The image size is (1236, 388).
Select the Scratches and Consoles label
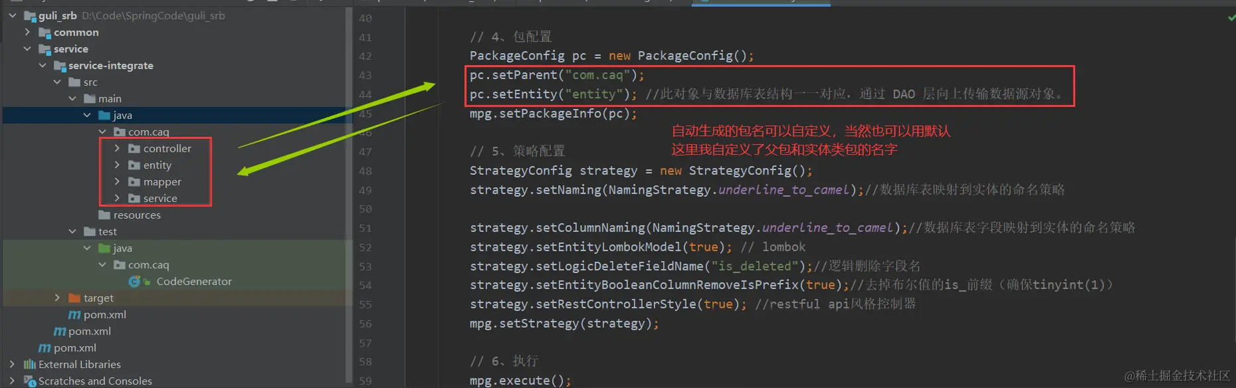(x=95, y=381)
